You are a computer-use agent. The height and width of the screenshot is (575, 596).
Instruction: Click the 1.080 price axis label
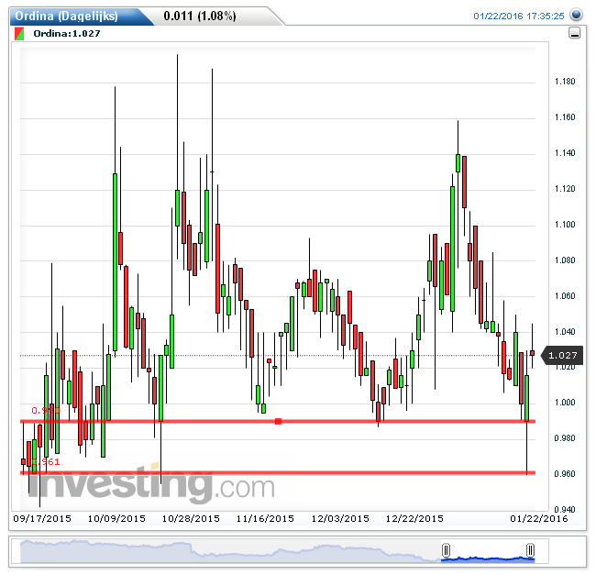click(x=565, y=260)
